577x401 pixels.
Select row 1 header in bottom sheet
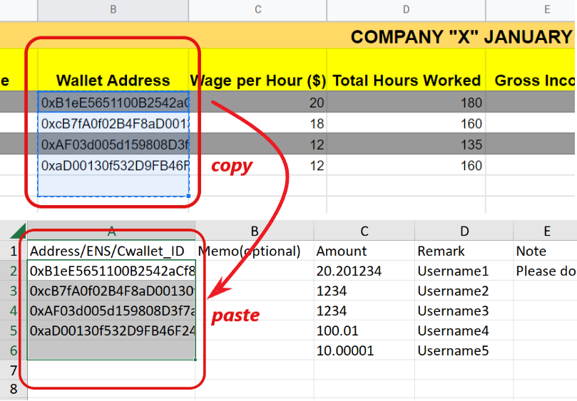[14, 251]
